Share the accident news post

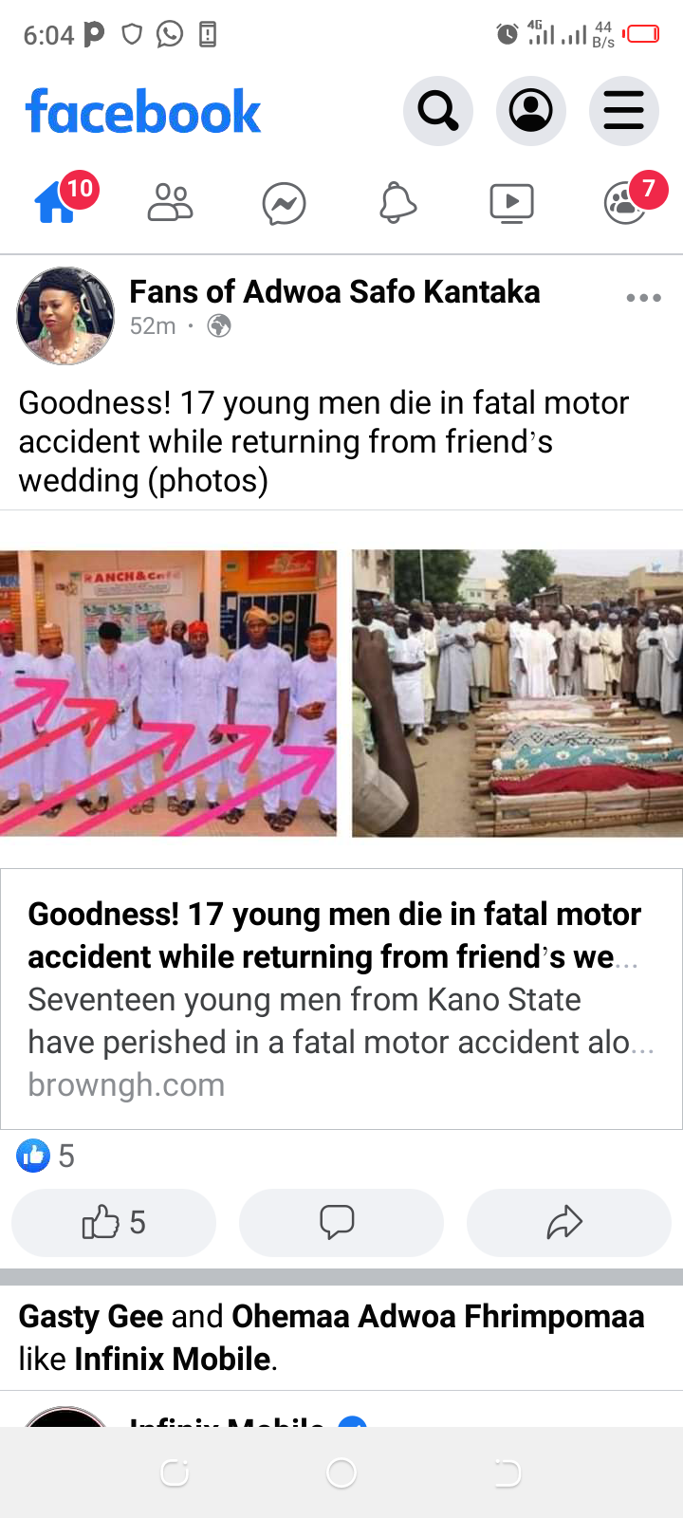[x=569, y=1223]
